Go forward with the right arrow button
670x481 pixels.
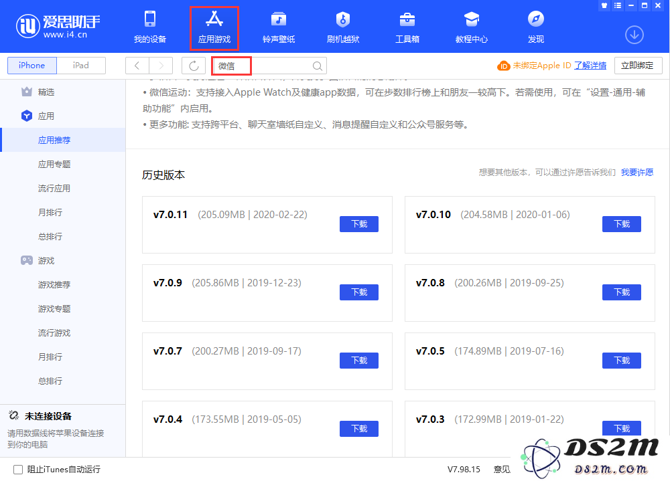pyautogui.click(x=161, y=66)
